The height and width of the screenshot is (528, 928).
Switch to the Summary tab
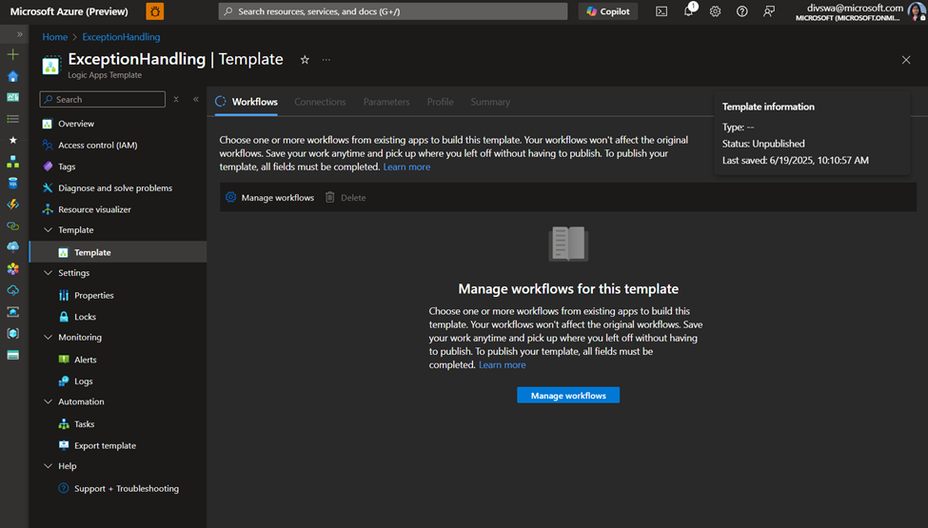coord(490,102)
